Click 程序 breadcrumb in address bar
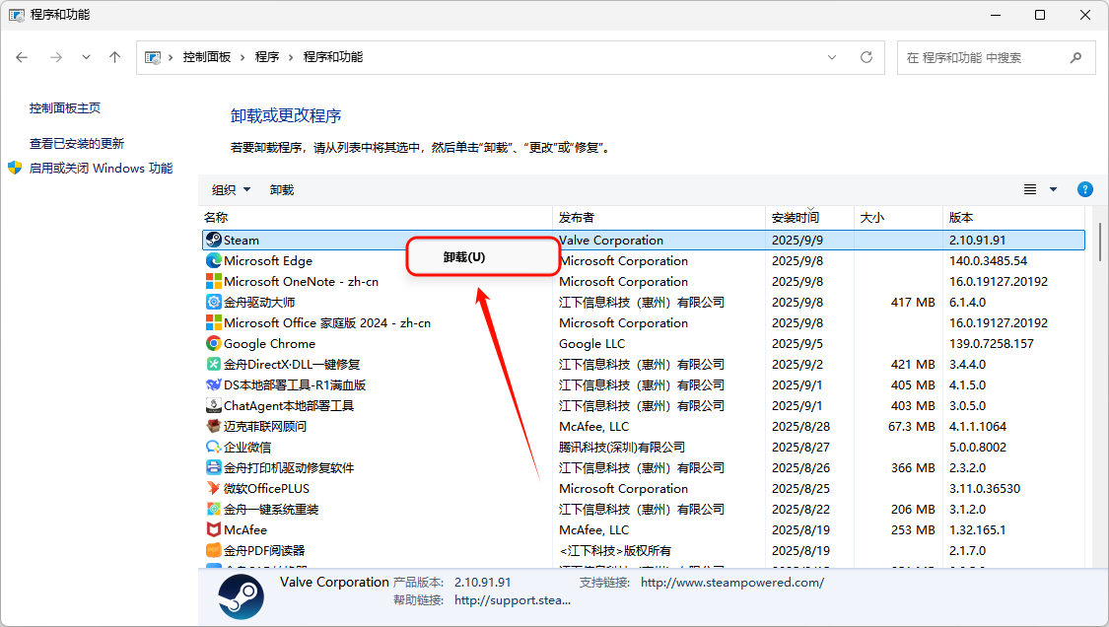This screenshot has width=1109, height=627. [x=266, y=56]
